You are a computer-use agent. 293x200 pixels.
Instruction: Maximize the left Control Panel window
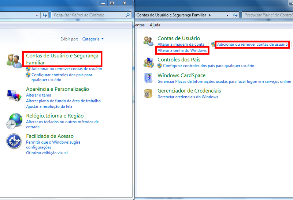coord(112,3)
